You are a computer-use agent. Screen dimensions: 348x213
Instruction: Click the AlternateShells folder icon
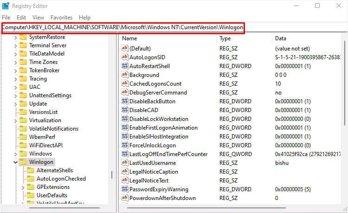click(31, 170)
